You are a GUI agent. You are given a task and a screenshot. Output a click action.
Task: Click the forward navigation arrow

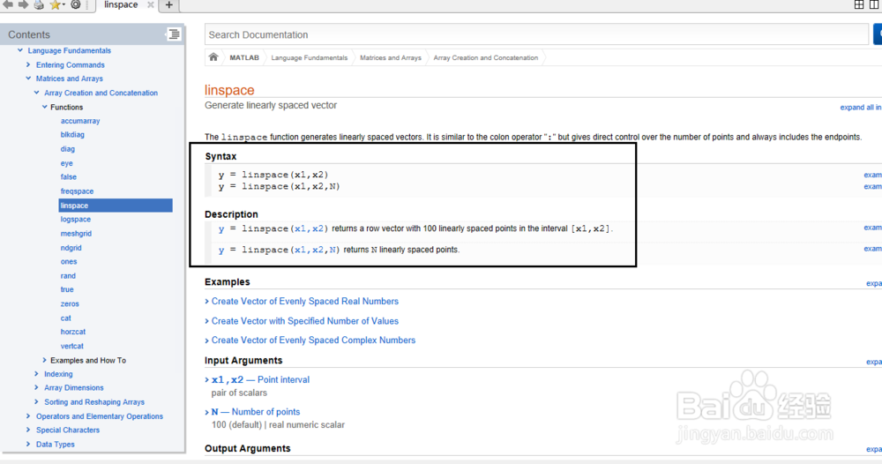pos(23,4)
